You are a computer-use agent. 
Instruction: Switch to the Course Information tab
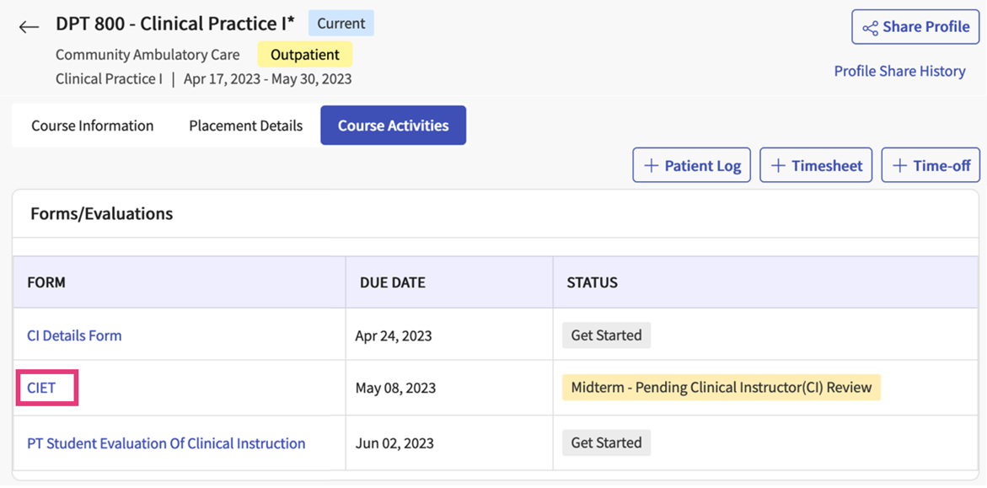(92, 126)
